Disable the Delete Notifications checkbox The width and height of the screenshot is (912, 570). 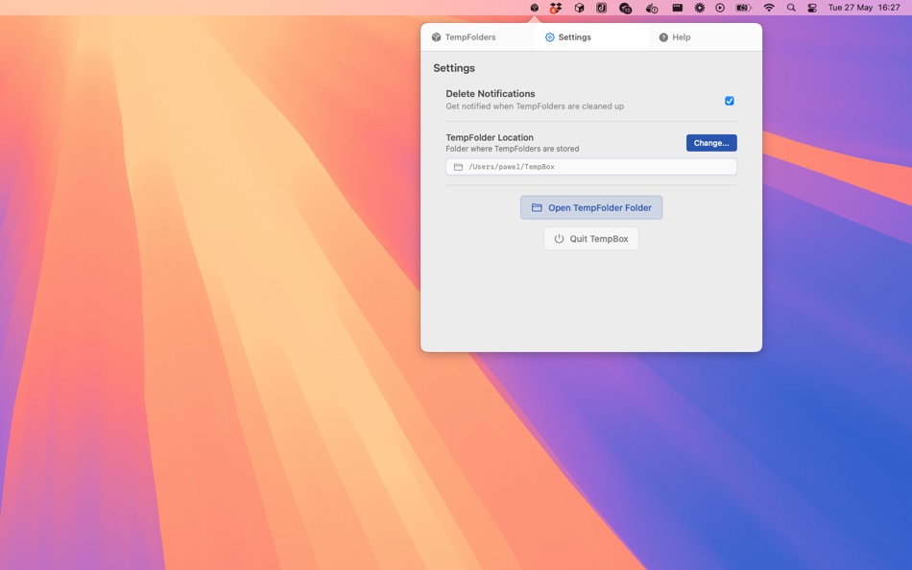(729, 100)
